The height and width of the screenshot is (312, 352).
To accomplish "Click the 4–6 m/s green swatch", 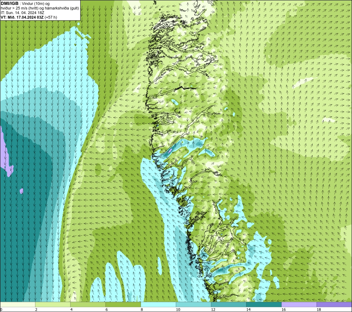I will [x=88, y=304].
